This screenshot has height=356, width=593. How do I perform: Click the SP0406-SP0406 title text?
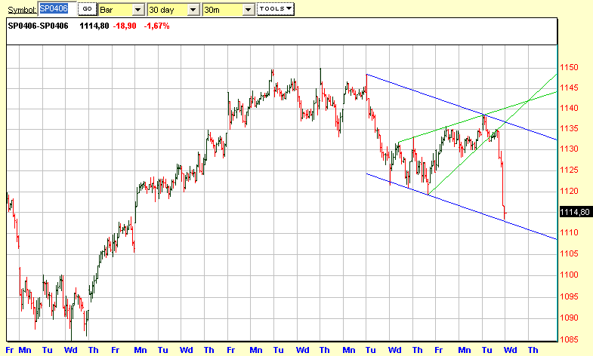click(x=39, y=26)
